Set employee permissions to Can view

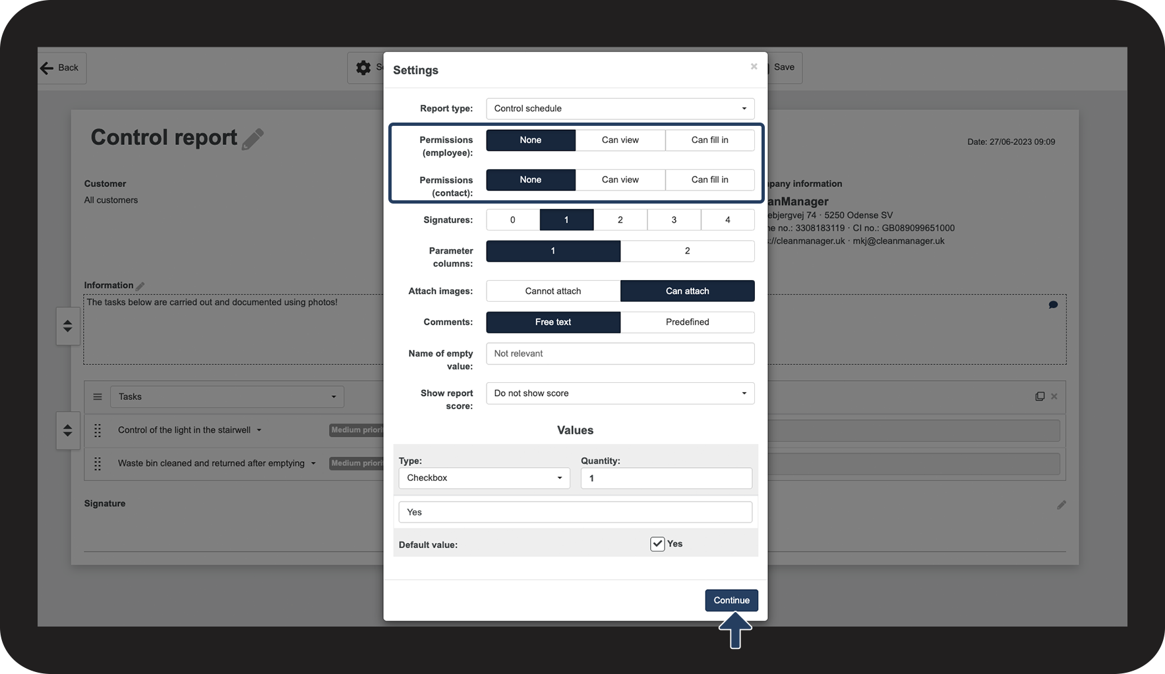[620, 140]
